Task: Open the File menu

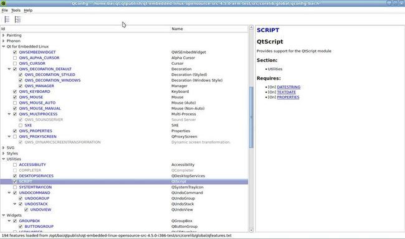Action: (4, 11)
